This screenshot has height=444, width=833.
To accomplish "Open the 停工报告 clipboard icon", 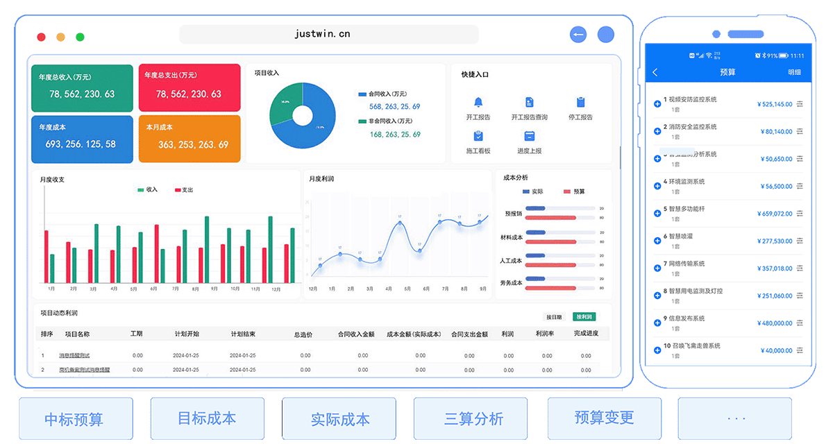I will 580,103.
